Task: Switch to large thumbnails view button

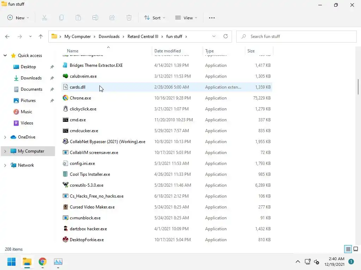Action: (356, 249)
